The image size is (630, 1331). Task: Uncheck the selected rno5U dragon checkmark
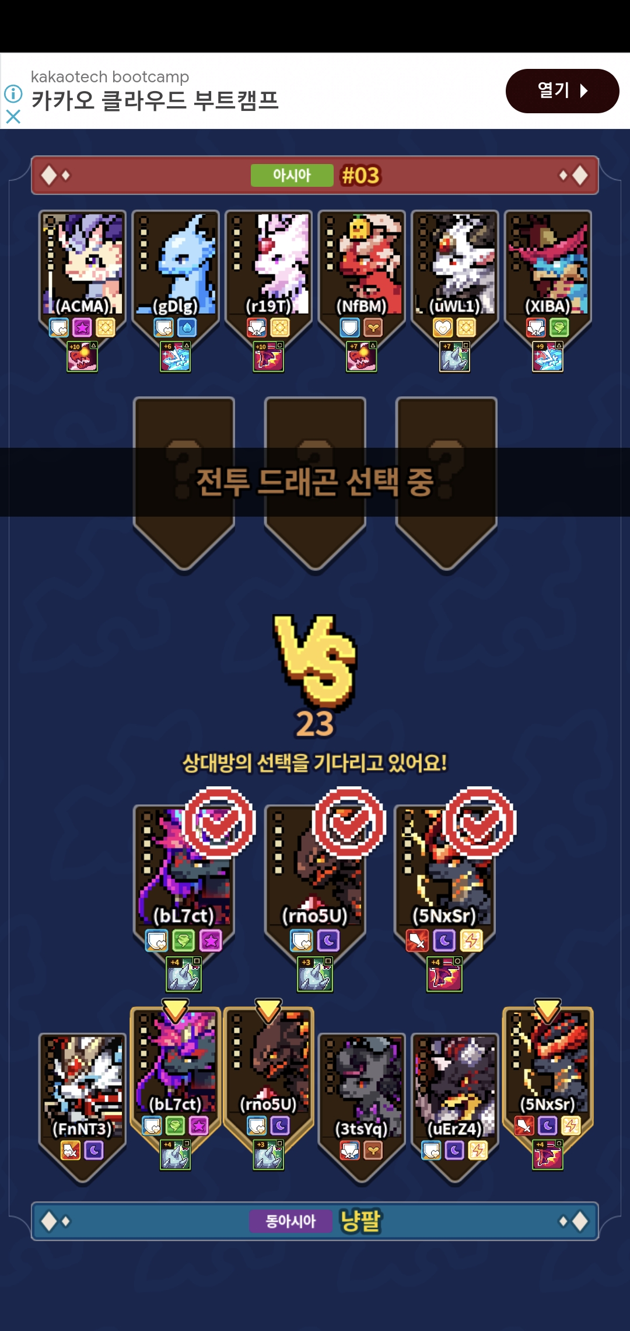[x=349, y=823]
